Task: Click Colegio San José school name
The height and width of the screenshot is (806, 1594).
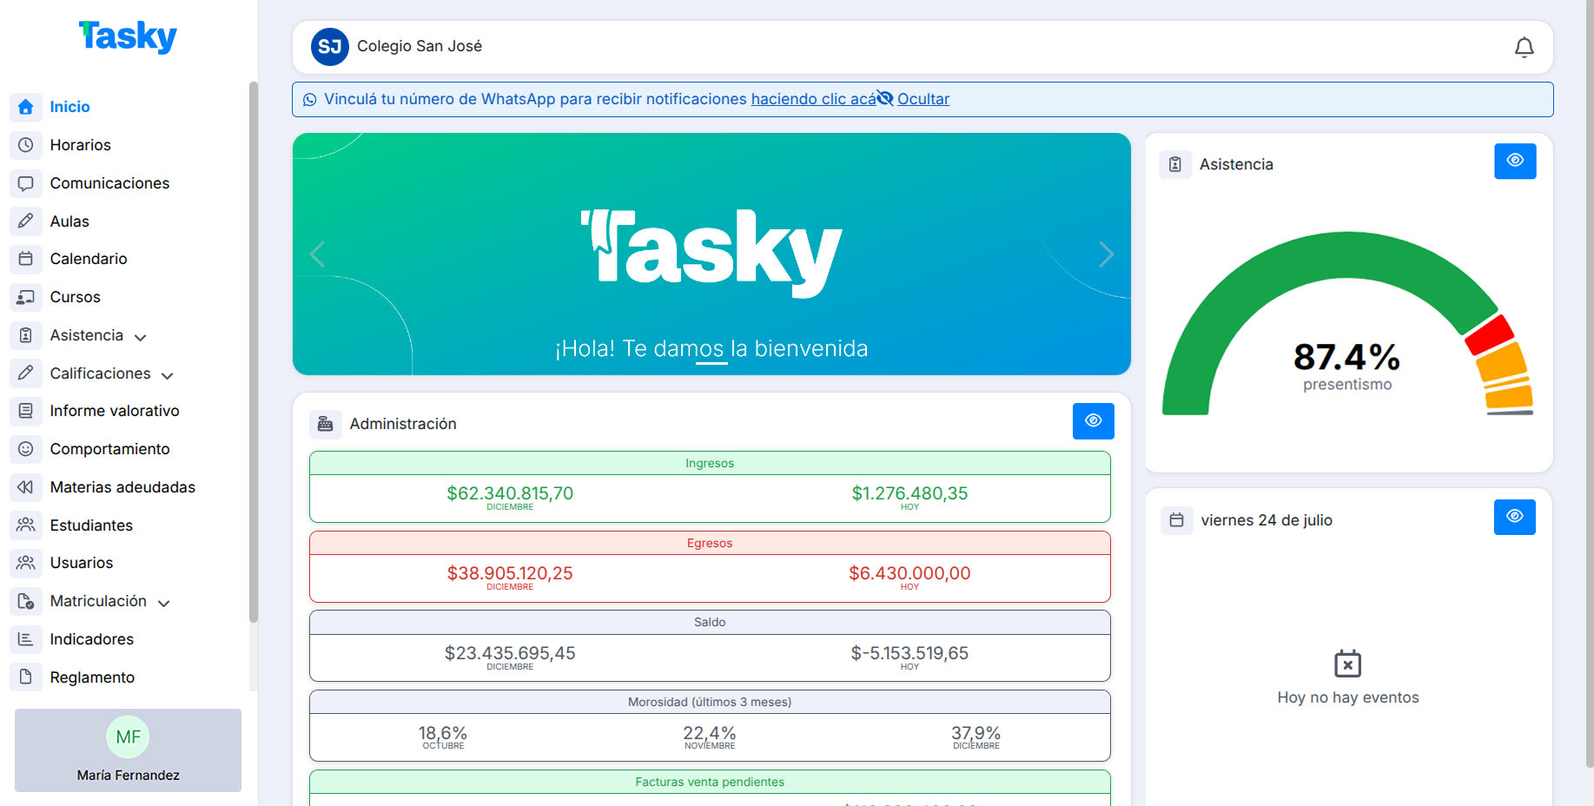Action: coord(420,46)
